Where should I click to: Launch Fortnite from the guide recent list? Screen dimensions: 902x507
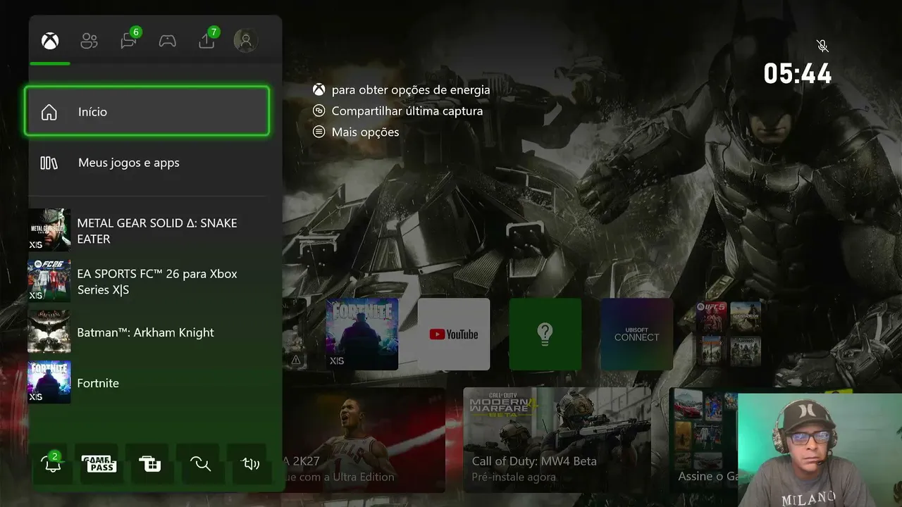[147, 382]
